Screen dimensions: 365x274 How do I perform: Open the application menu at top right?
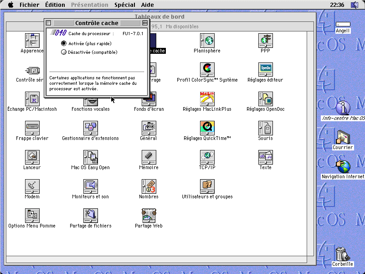355,5
